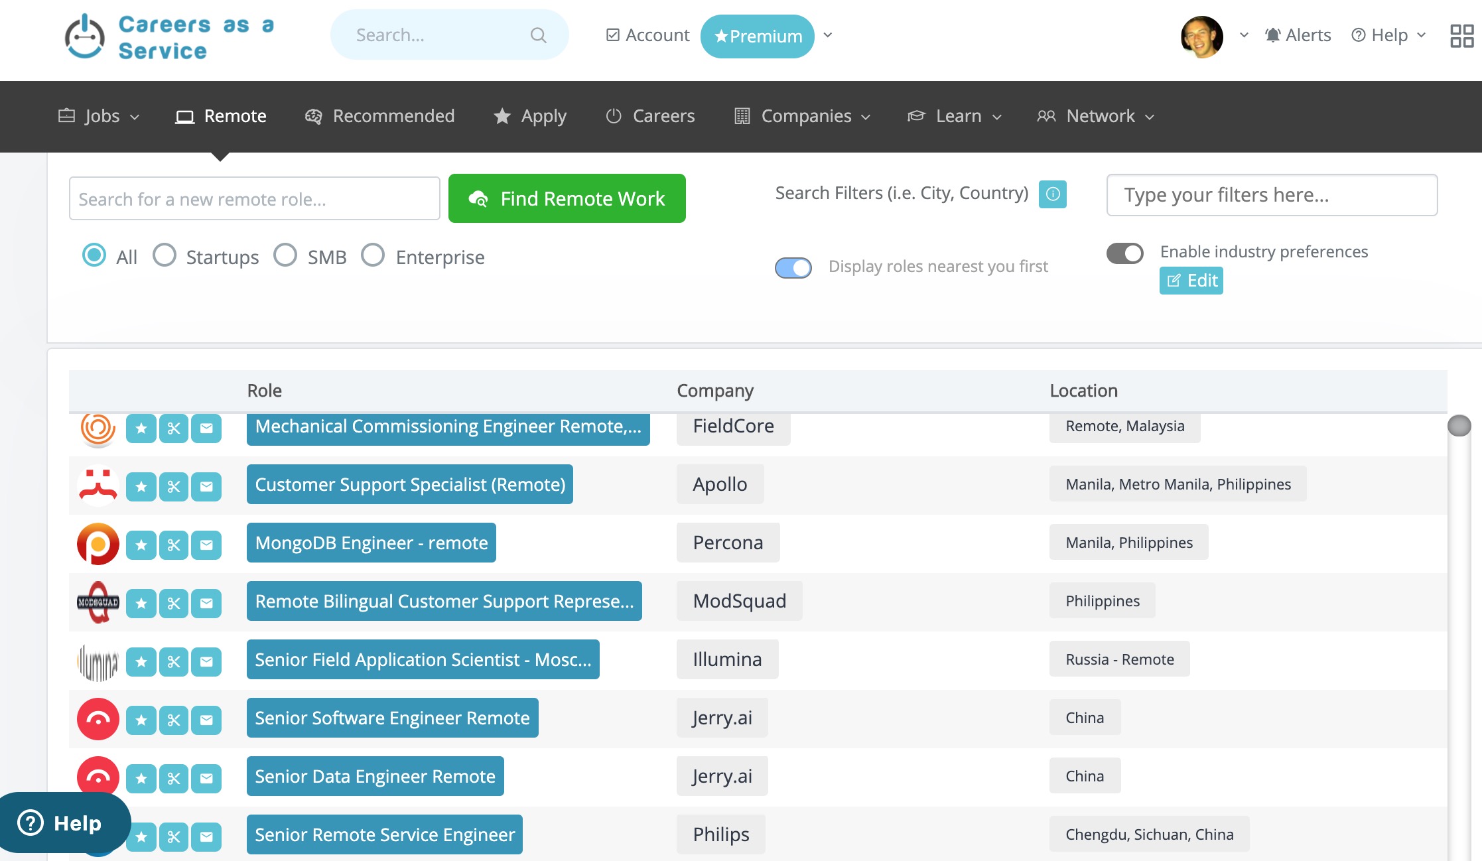Click the Philips company tag
Image resolution: width=1482 pixels, height=861 pixels.
tap(721, 834)
